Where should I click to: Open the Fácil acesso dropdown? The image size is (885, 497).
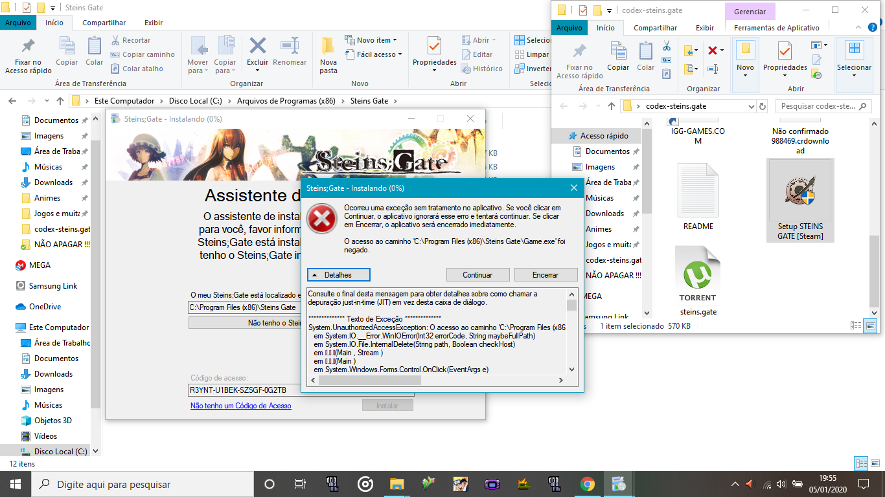(x=373, y=54)
